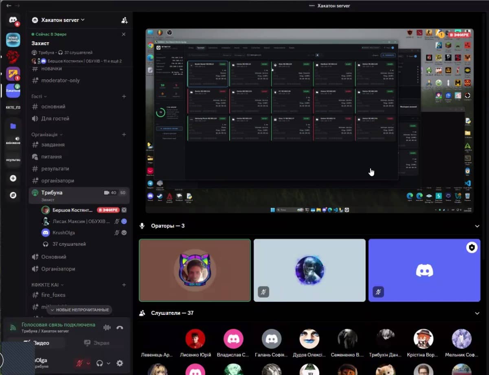Collapse the Слушатели — 37 section

tap(477, 313)
